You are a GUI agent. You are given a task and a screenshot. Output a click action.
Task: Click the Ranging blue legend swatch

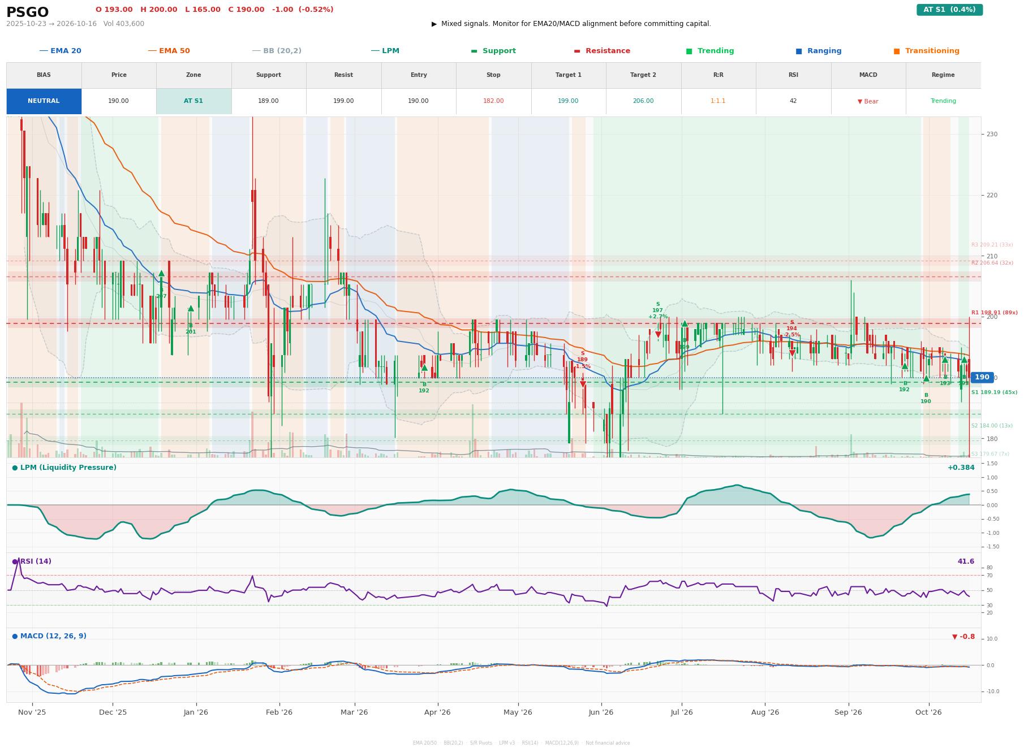(799, 51)
